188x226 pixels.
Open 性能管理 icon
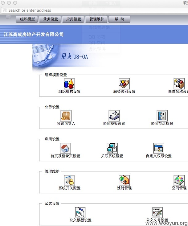point(124,180)
